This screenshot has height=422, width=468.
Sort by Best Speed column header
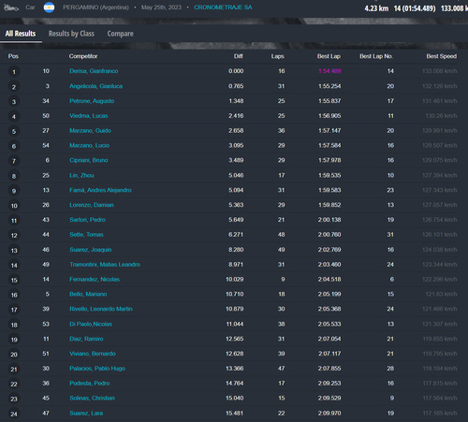(442, 56)
